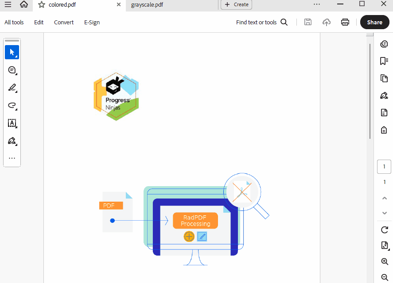Open the Add comment tool

click(12, 70)
